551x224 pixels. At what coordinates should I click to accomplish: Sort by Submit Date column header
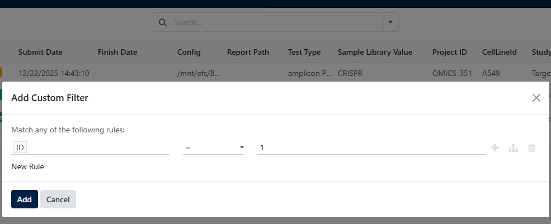click(x=40, y=53)
